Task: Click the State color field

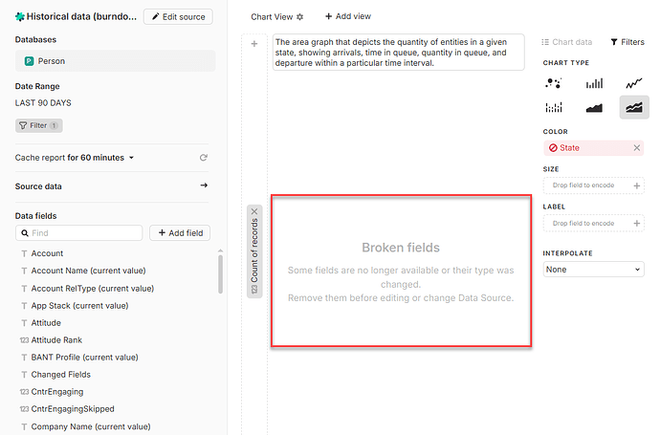Action: click(593, 147)
